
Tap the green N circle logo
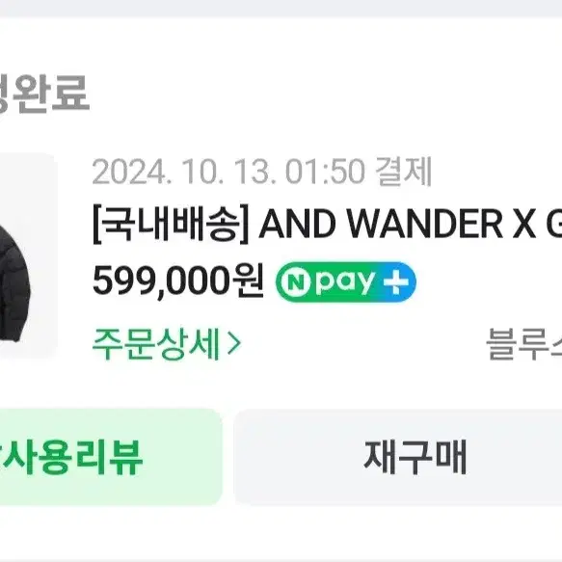tap(296, 282)
